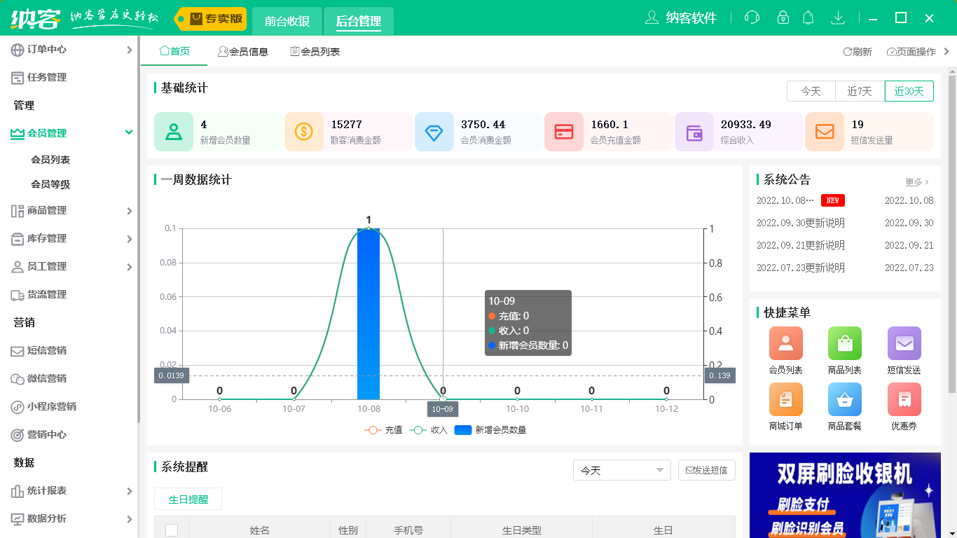This screenshot has width=957, height=538.
Task: Toggle 新增会员数量 series in chart legend
Action: [x=490, y=430]
